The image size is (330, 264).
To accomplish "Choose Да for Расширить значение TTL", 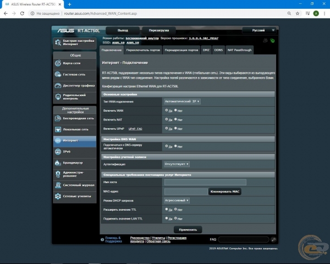I will click(x=166, y=210).
